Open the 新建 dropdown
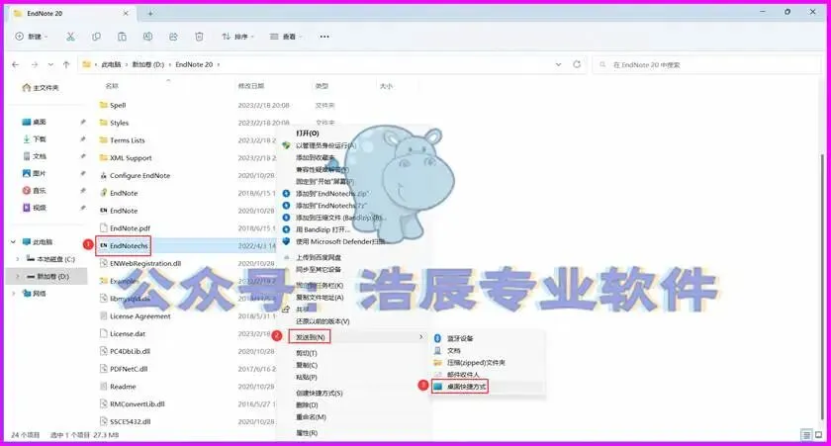 tap(32, 37)
